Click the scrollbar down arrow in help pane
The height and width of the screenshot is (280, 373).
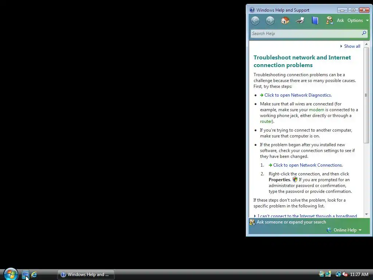coord(366,214)
